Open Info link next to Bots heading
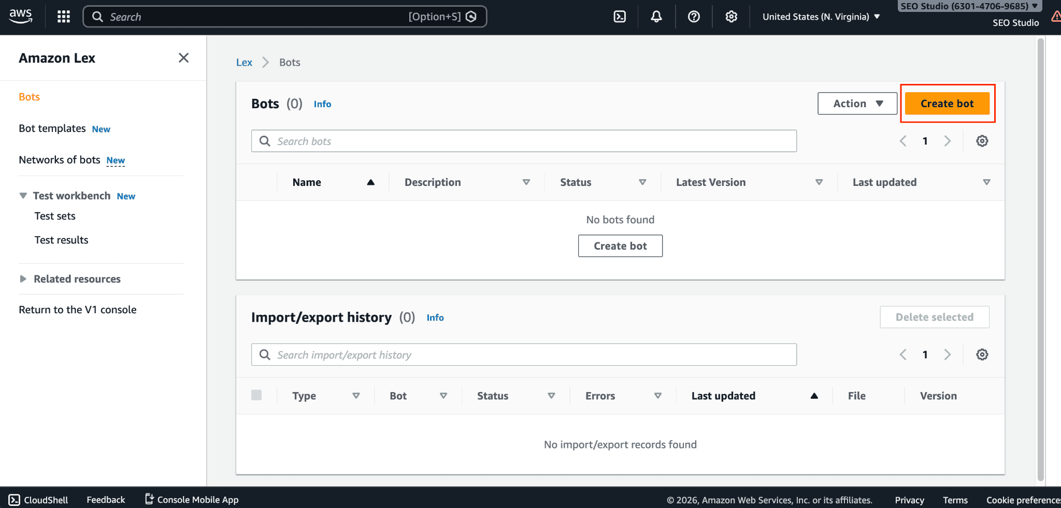 [322, 104]
